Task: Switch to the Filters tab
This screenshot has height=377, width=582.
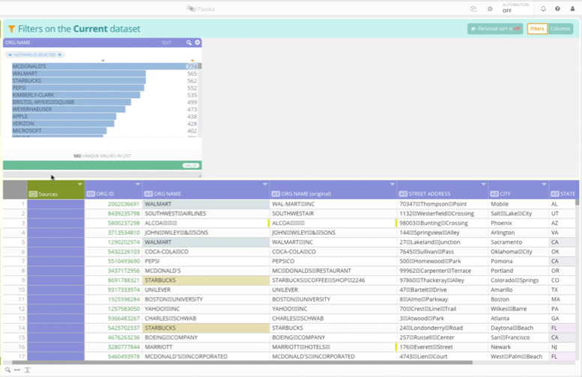Action: 537,28
